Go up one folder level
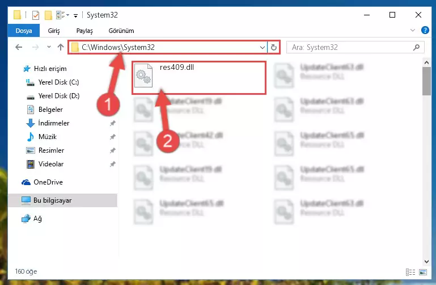This screenshot has height=285, width=436. coord(61,47)
